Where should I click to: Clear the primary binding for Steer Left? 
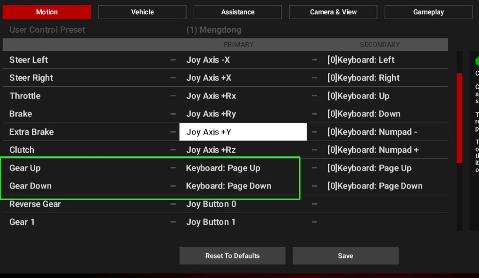173,60
